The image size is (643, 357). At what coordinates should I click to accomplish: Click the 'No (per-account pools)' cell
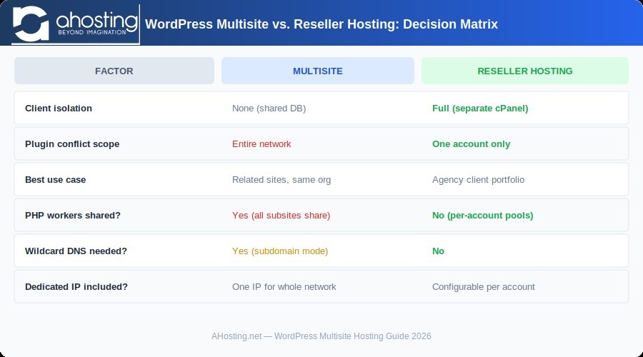point(483,215)
